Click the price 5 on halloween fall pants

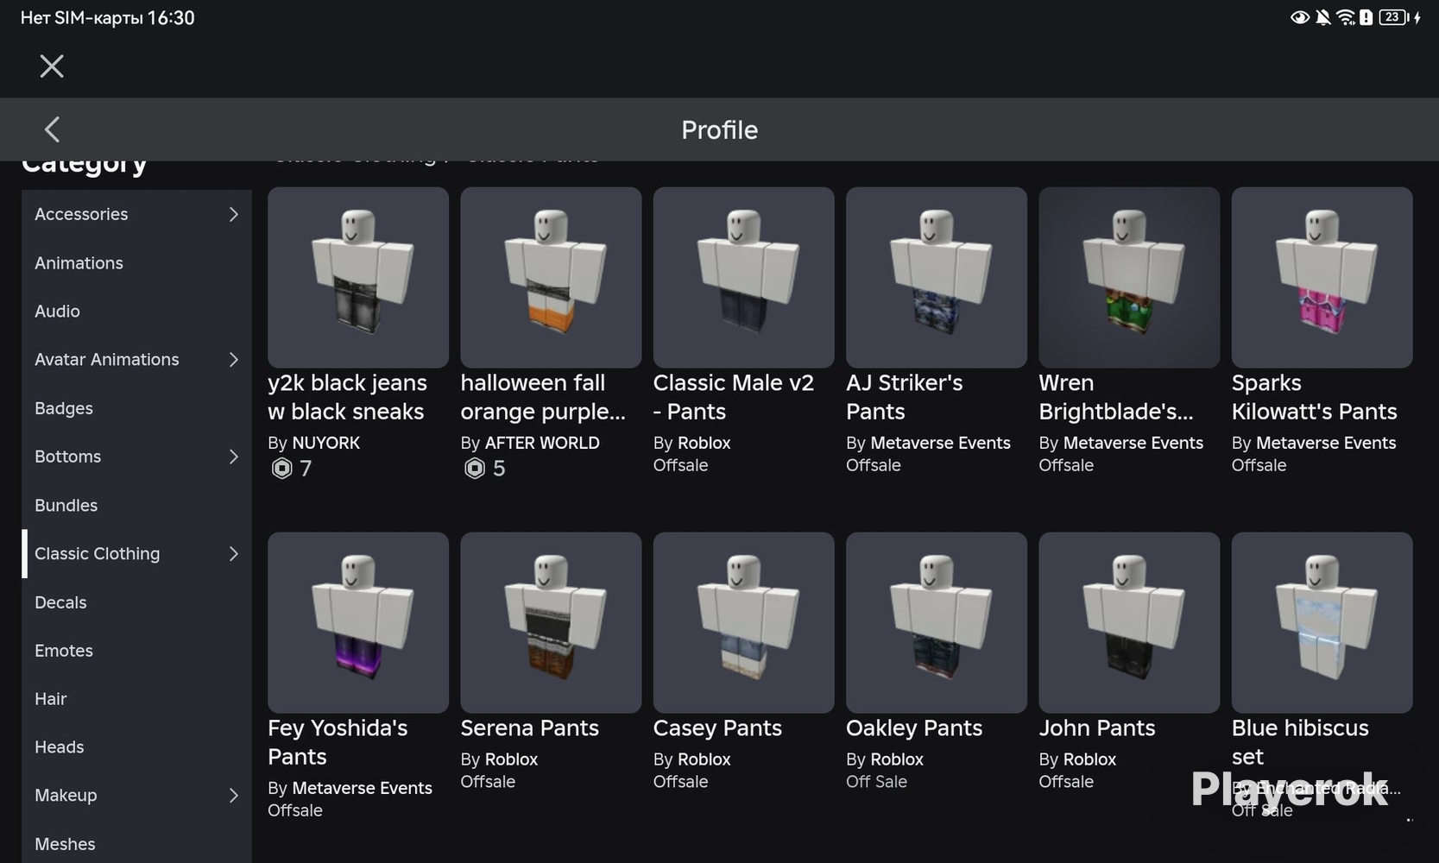pos(498,468)
